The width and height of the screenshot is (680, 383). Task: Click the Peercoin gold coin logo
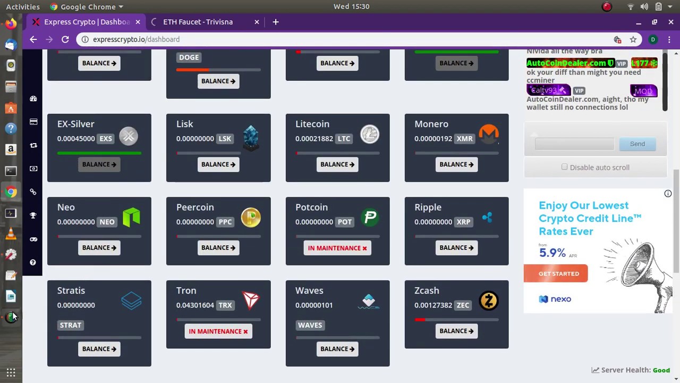coord(251,218)
